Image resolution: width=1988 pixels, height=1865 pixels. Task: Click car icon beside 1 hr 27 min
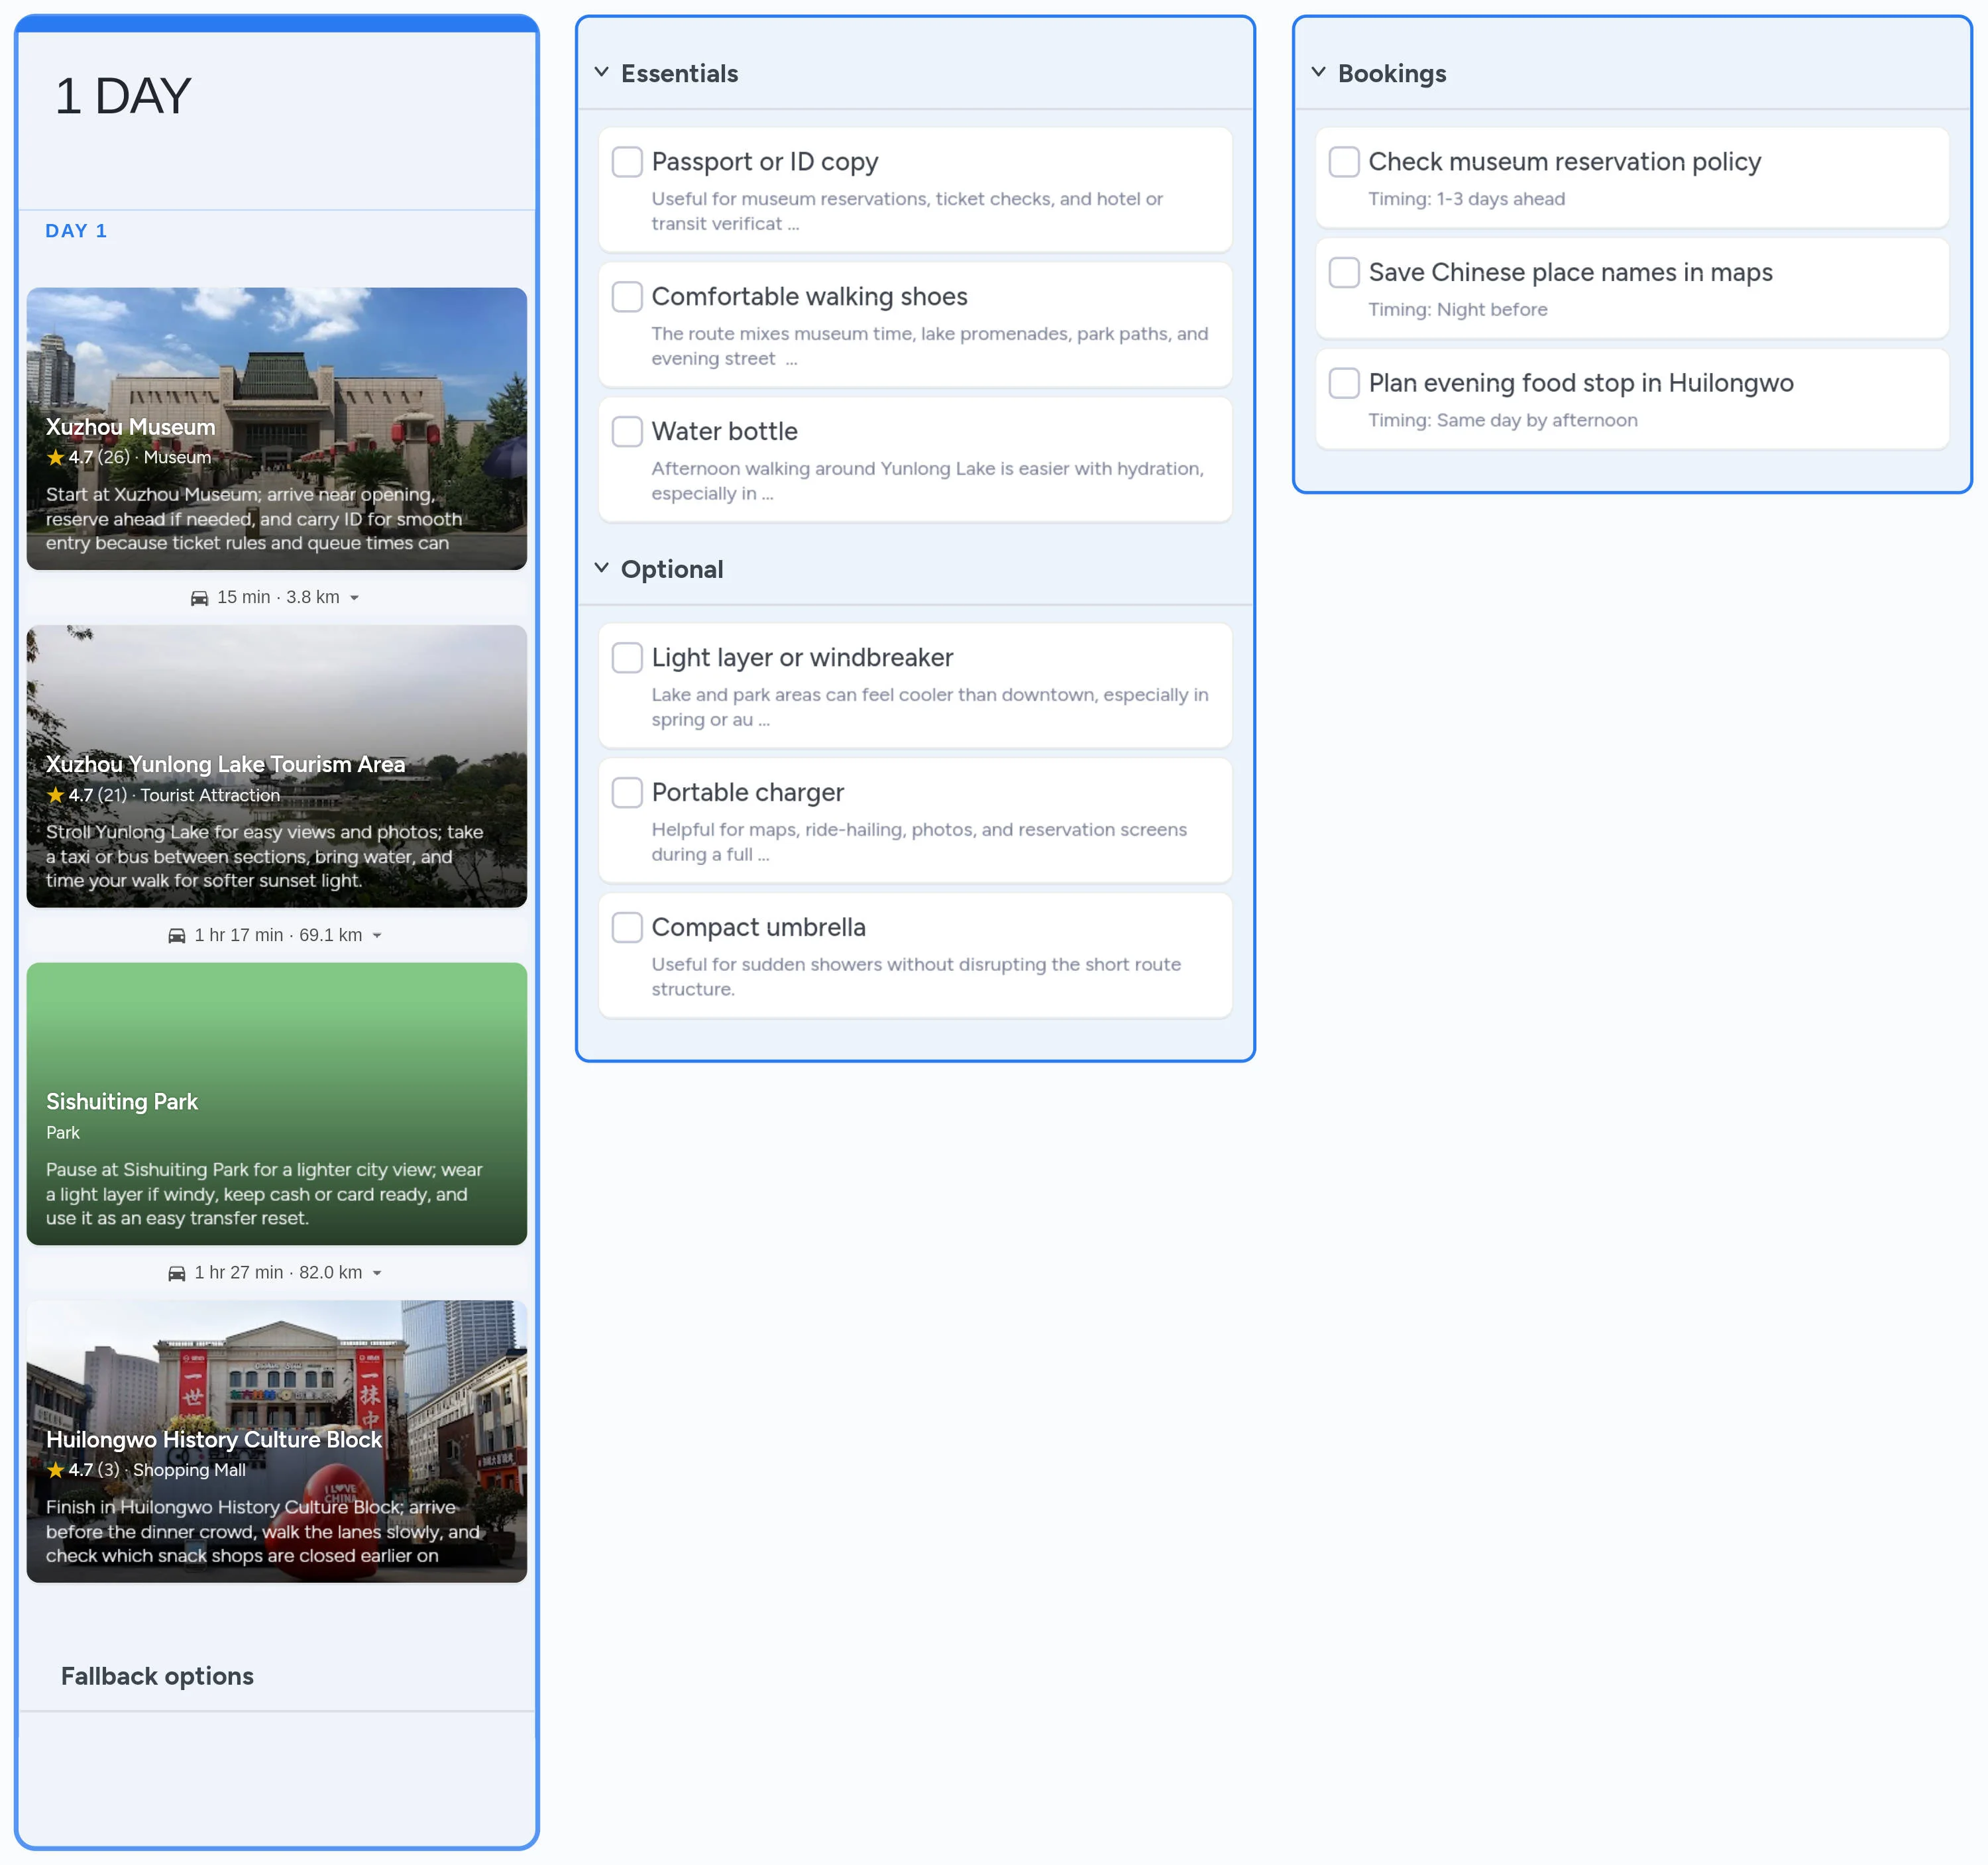click(x=177, y=1273)
